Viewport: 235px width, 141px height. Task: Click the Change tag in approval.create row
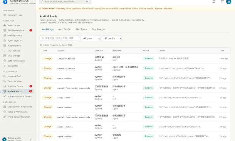coord(48,68)
